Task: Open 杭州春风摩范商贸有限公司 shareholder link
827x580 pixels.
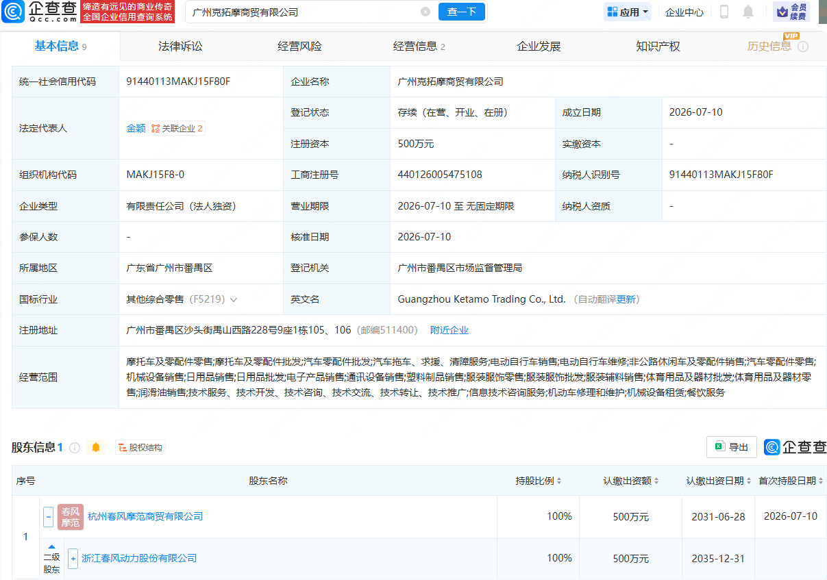Action: [145, 516]
